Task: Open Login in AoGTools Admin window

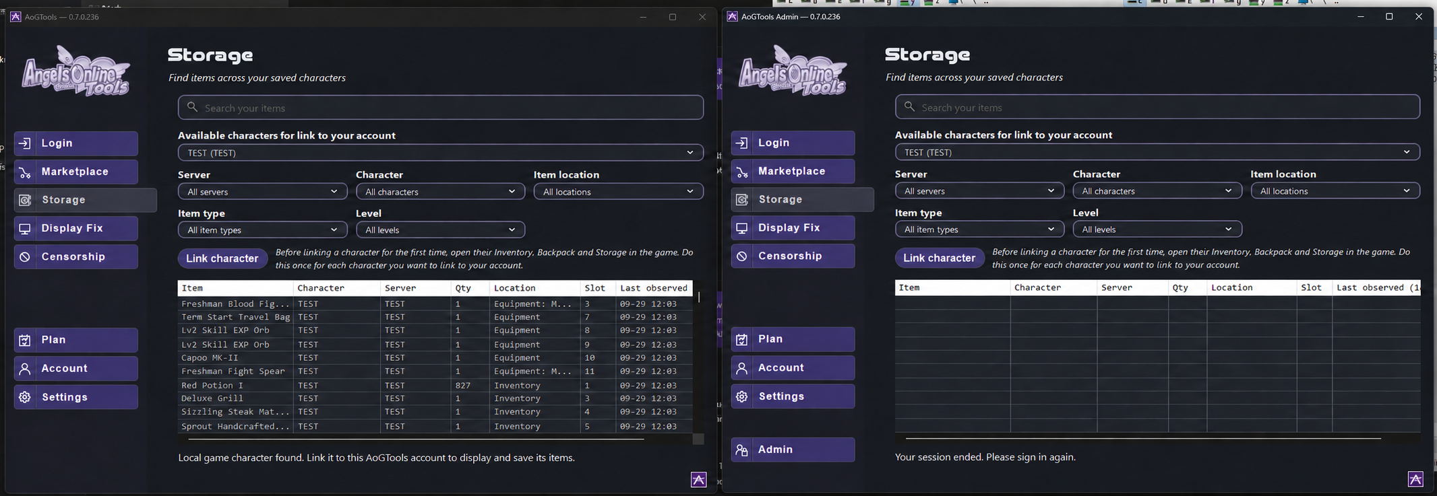Action: pos(793,143)
